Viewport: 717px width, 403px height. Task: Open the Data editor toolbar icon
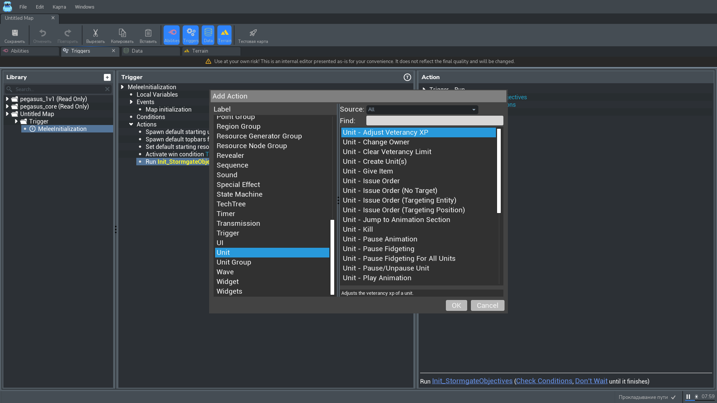208,35
